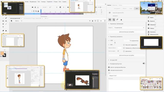Click the scale frame spans icon in Properties
This screenshot has height=92, width=164.
pos(114,20)
